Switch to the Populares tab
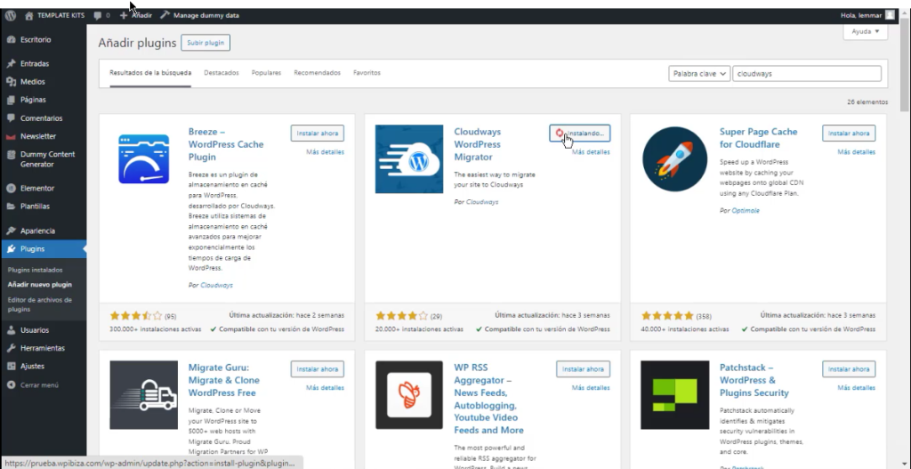 click(x=266, y=72)
